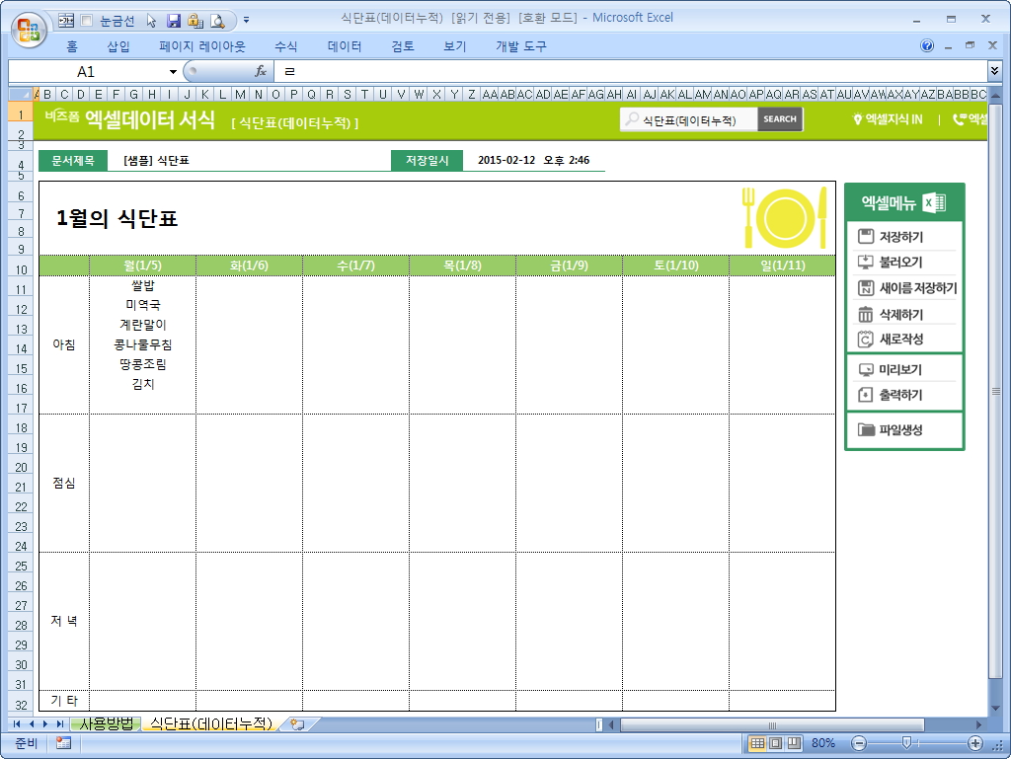Expand the Customize Quick Access Toolbar arrow
This screenshot has height=759, width=1011.
pos(246,20)
